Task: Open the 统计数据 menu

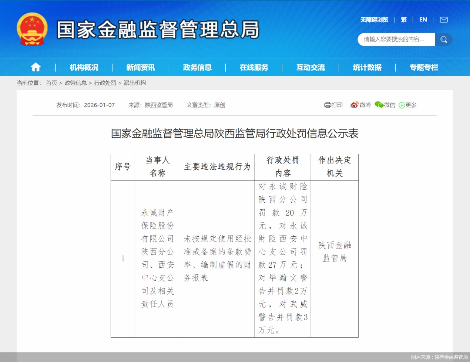Action: pyautogui.click(x=367, y=67)
